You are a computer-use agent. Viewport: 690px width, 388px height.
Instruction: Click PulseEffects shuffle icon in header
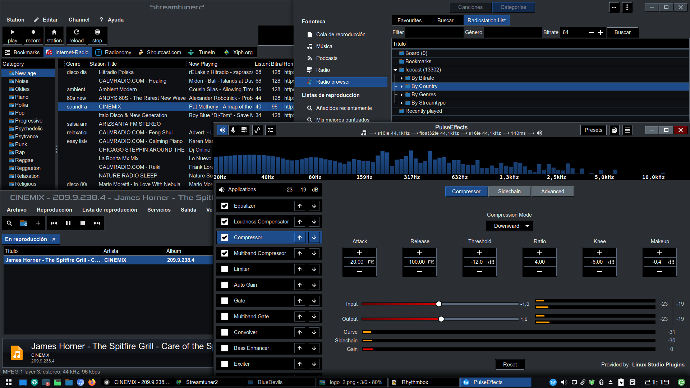[270, 130]
